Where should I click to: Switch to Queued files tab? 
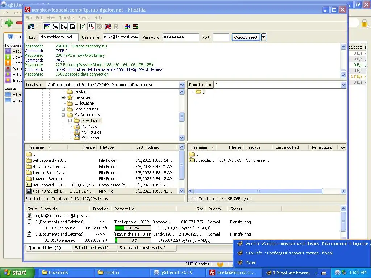[48, 248]
